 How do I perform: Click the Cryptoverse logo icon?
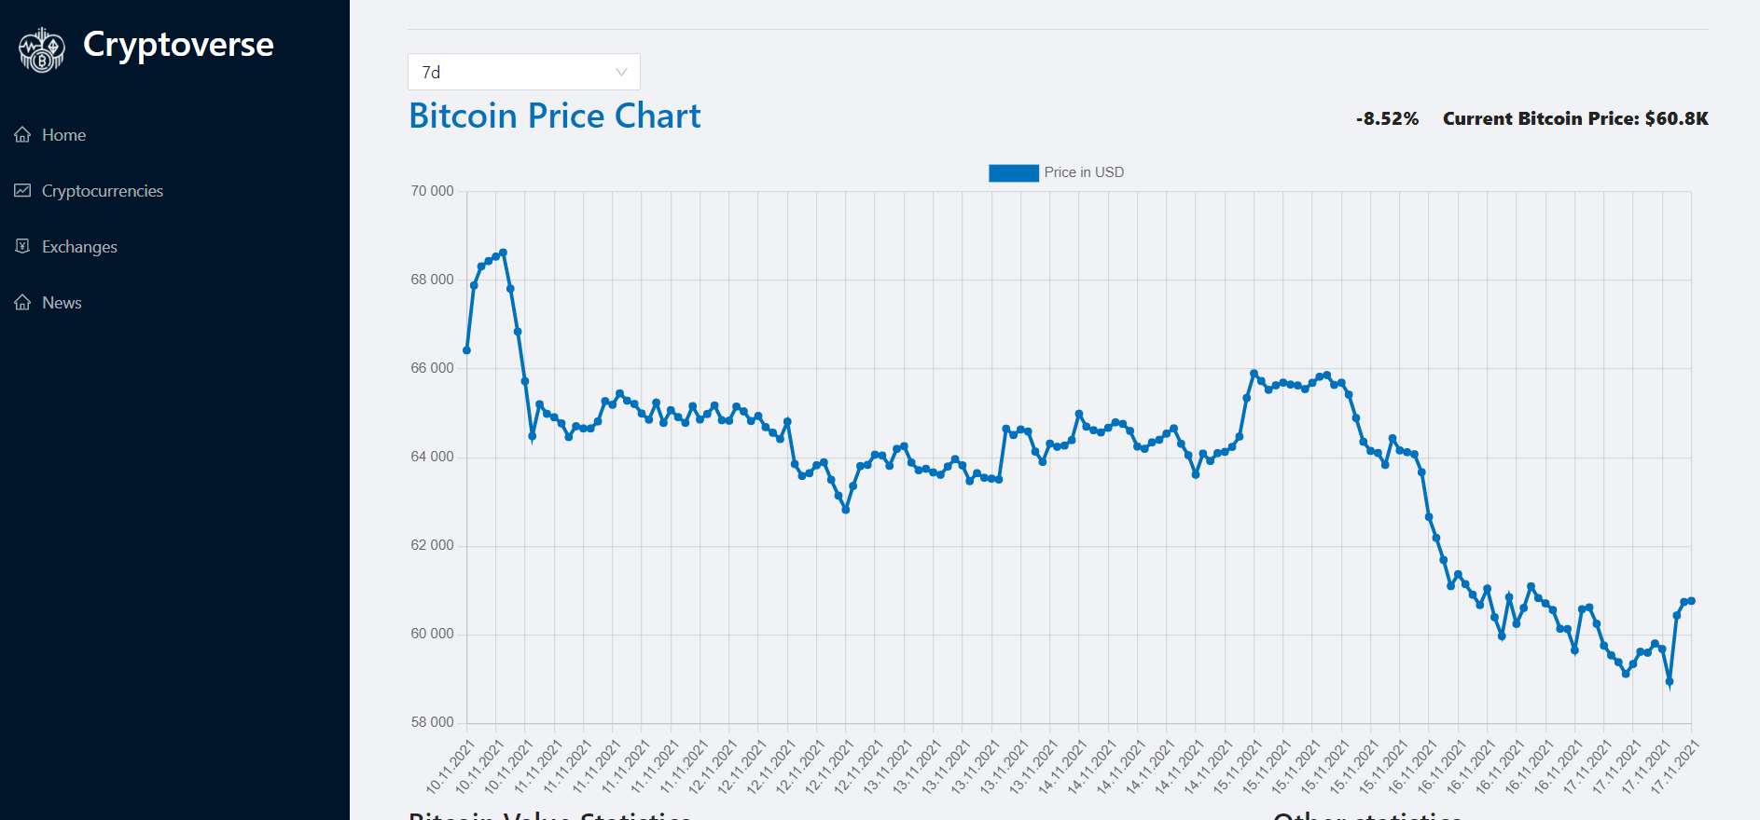[x=42, y=49]
